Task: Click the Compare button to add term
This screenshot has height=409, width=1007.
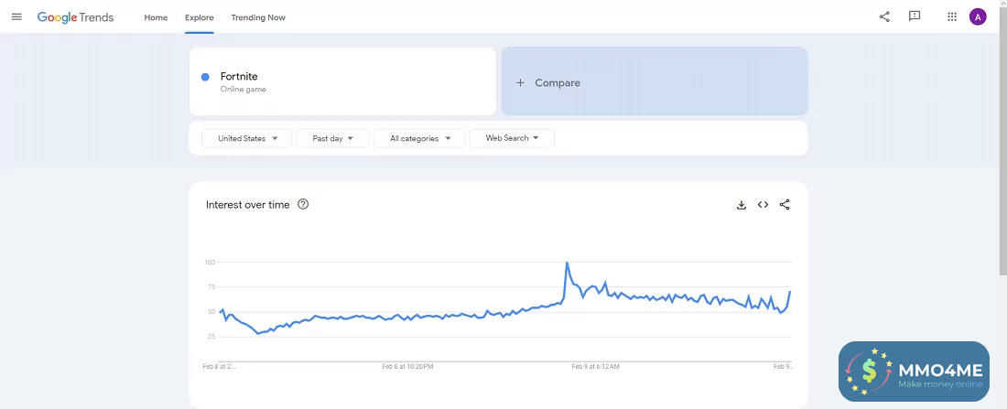Action: point(654,82)
